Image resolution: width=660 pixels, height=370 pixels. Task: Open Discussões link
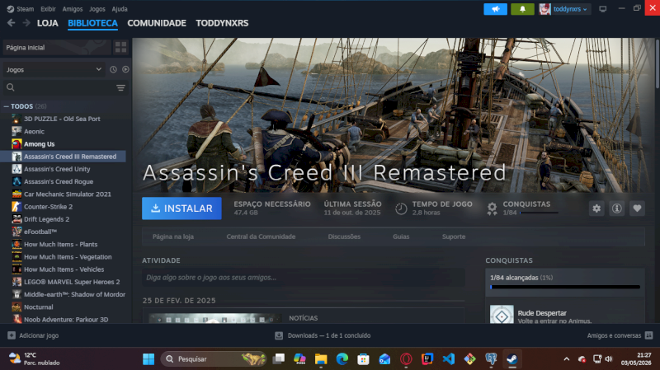344,237
